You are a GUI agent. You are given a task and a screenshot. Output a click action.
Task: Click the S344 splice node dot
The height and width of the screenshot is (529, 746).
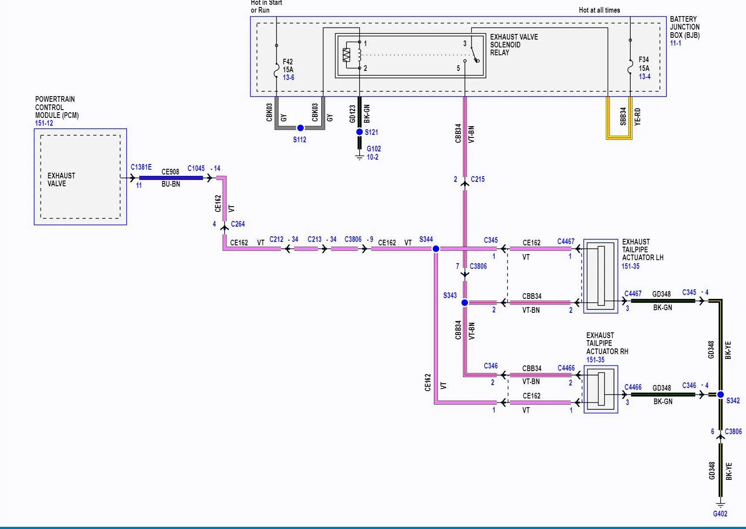point(436,249)
